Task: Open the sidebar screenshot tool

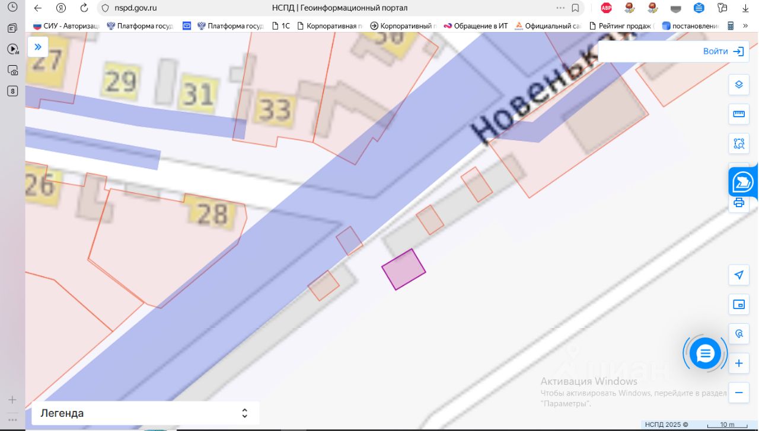Action: (12, 70)
